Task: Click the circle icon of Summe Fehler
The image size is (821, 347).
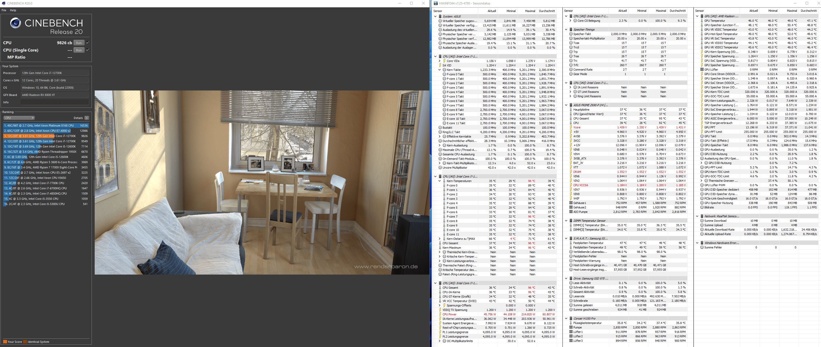Action: pyautogui.click(x=702, y=248)
